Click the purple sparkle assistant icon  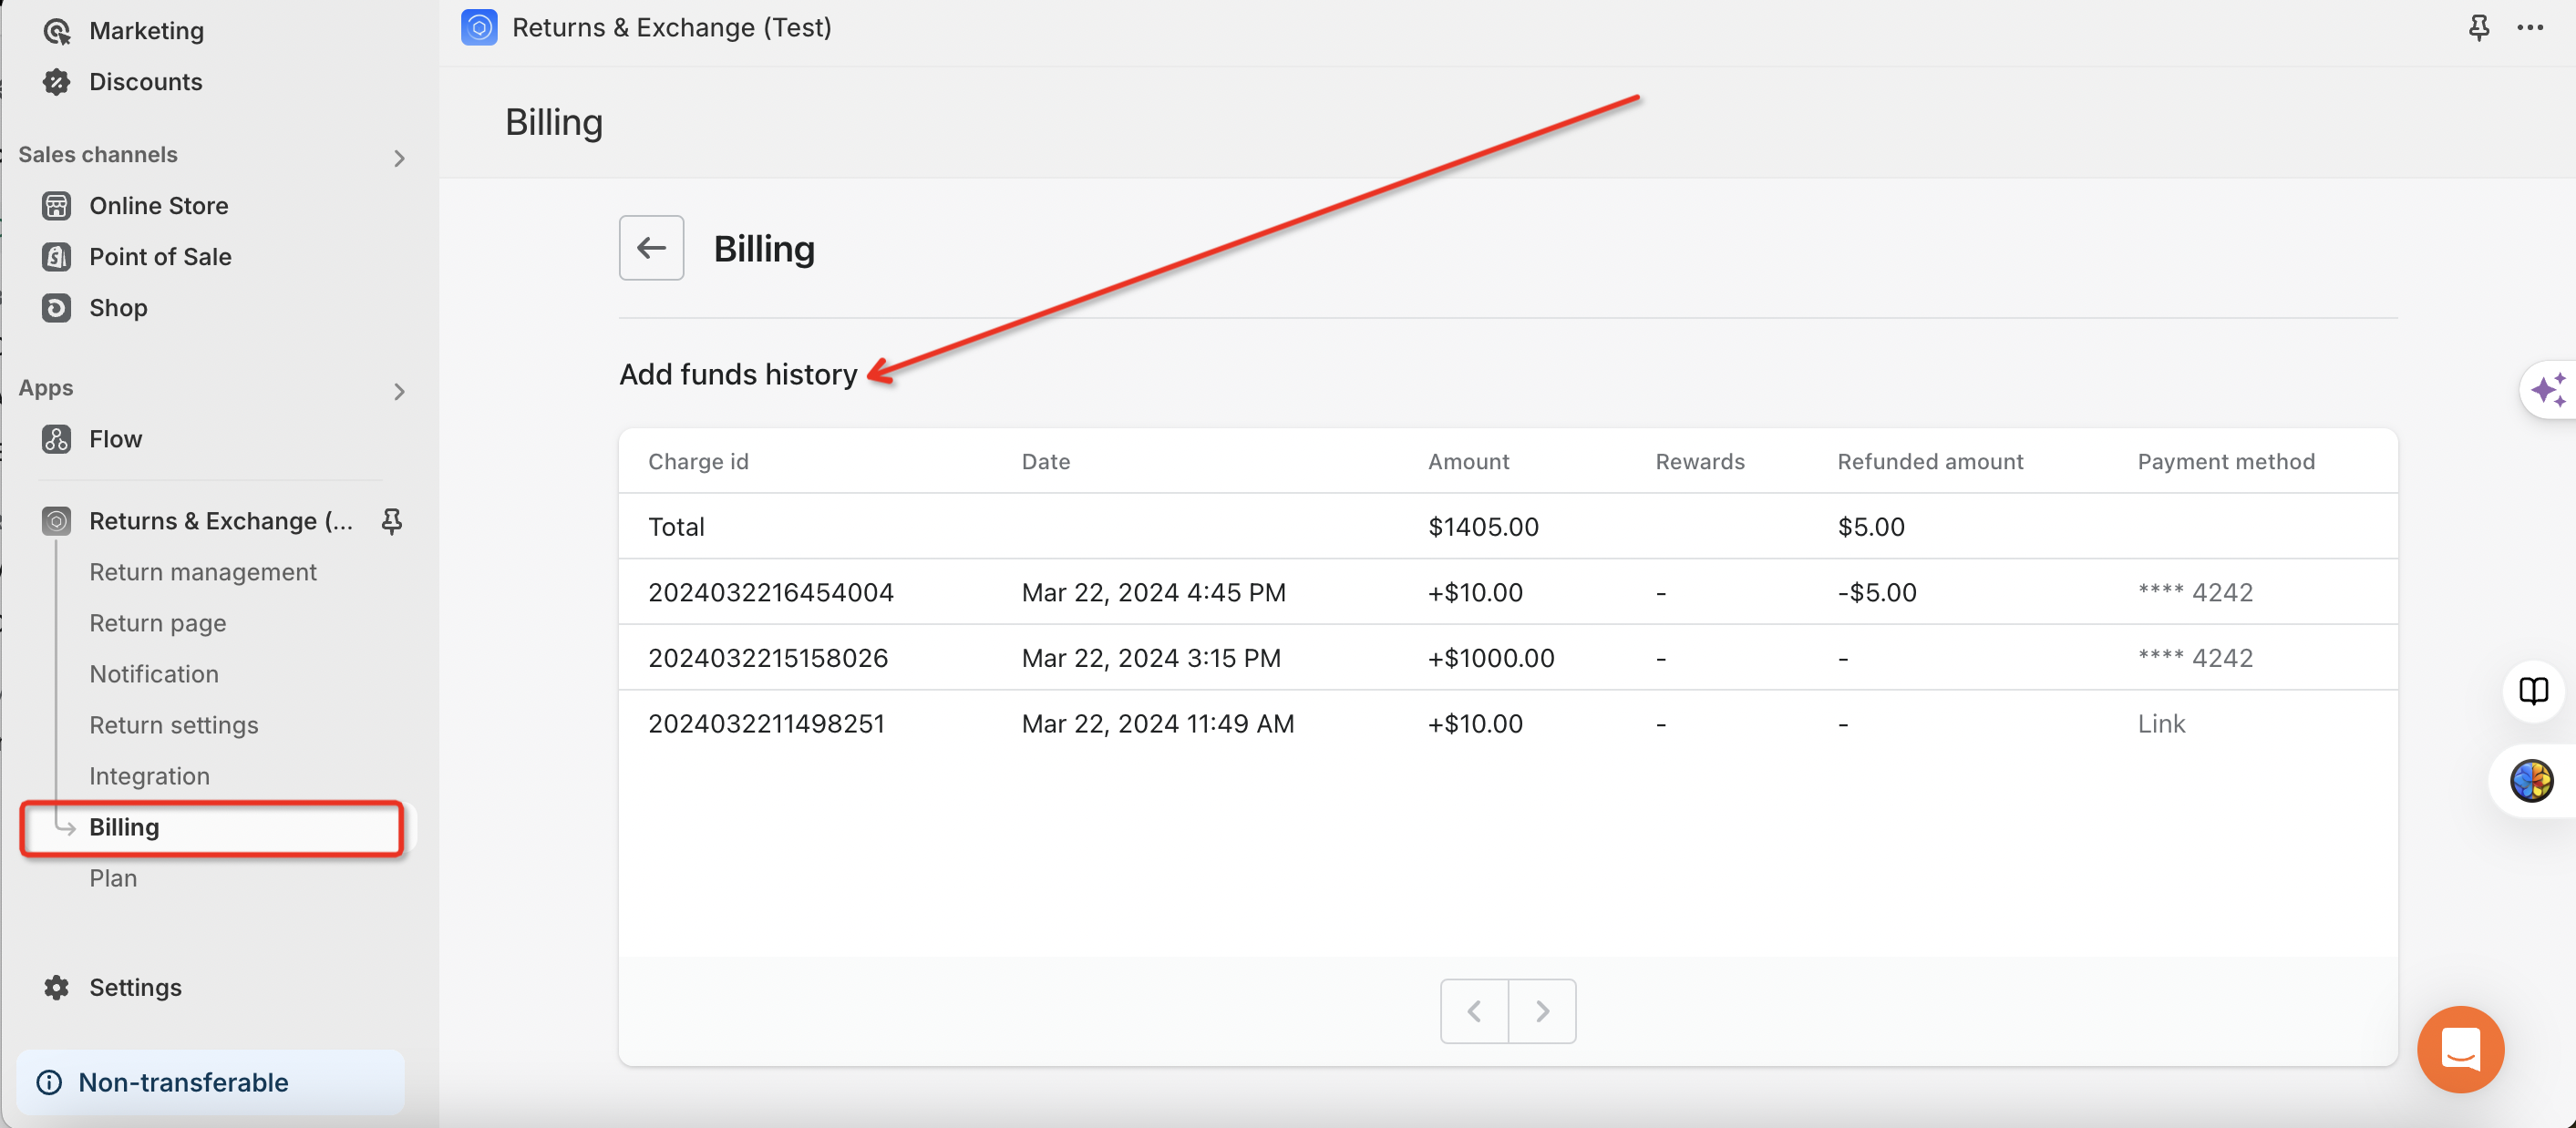[x=2547, y=389]
